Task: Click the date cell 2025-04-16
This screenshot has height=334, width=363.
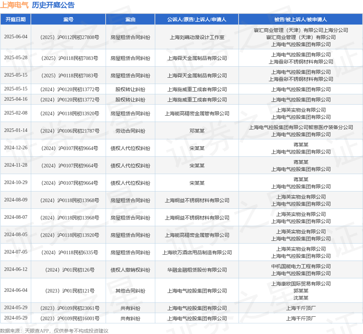Action: pos(16,99)
